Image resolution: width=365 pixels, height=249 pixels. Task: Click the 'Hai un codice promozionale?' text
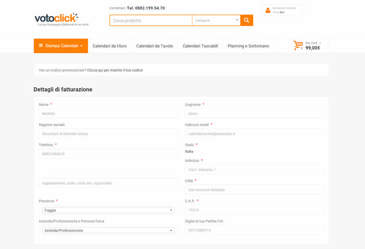coord(63,70)
